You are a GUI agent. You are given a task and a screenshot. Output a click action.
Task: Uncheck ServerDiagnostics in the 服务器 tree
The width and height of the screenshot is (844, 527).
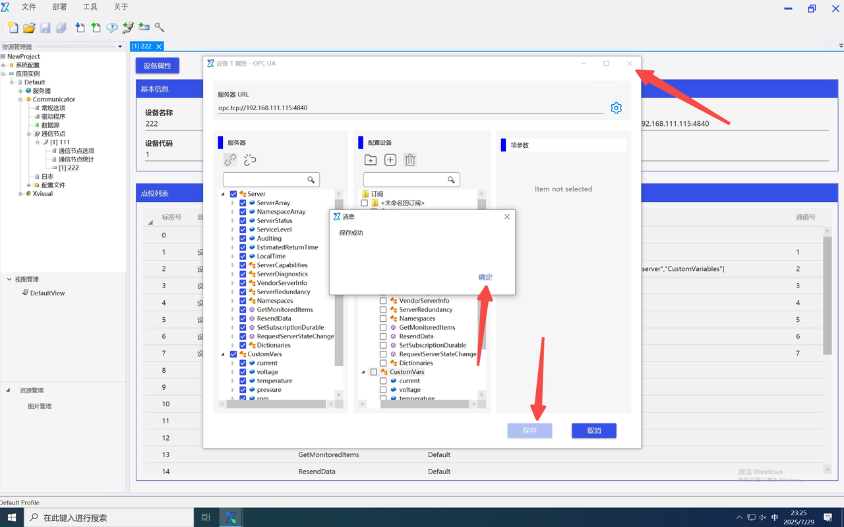pyautogui.click(x=243, y=274)
